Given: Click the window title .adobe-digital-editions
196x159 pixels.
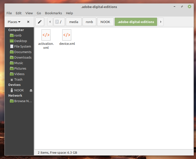Looking at the screenshot, I should (99, 7).
